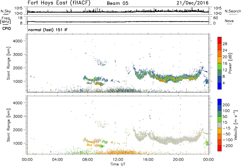Click the 'Freq. [MHz]' axis label
This screenshot has width=241, height=166.
pos(5,20)
